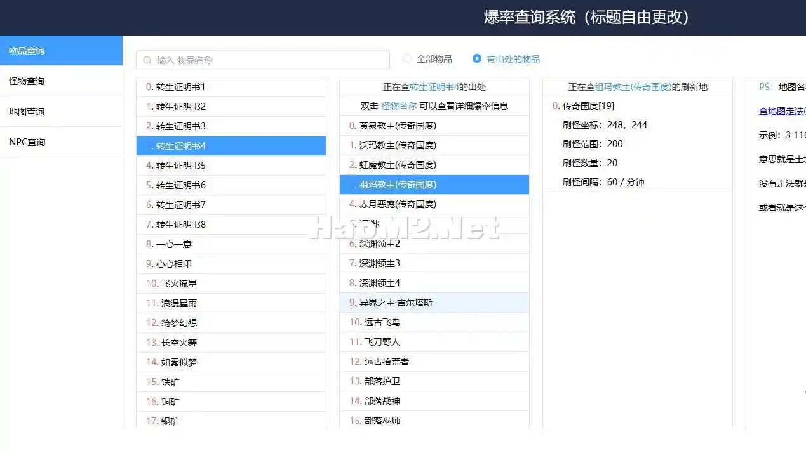Screen dimensions: 806x453
Task: Click 祖玛教主(传奇国度) name in spawn header
Action: pos(633,87)
